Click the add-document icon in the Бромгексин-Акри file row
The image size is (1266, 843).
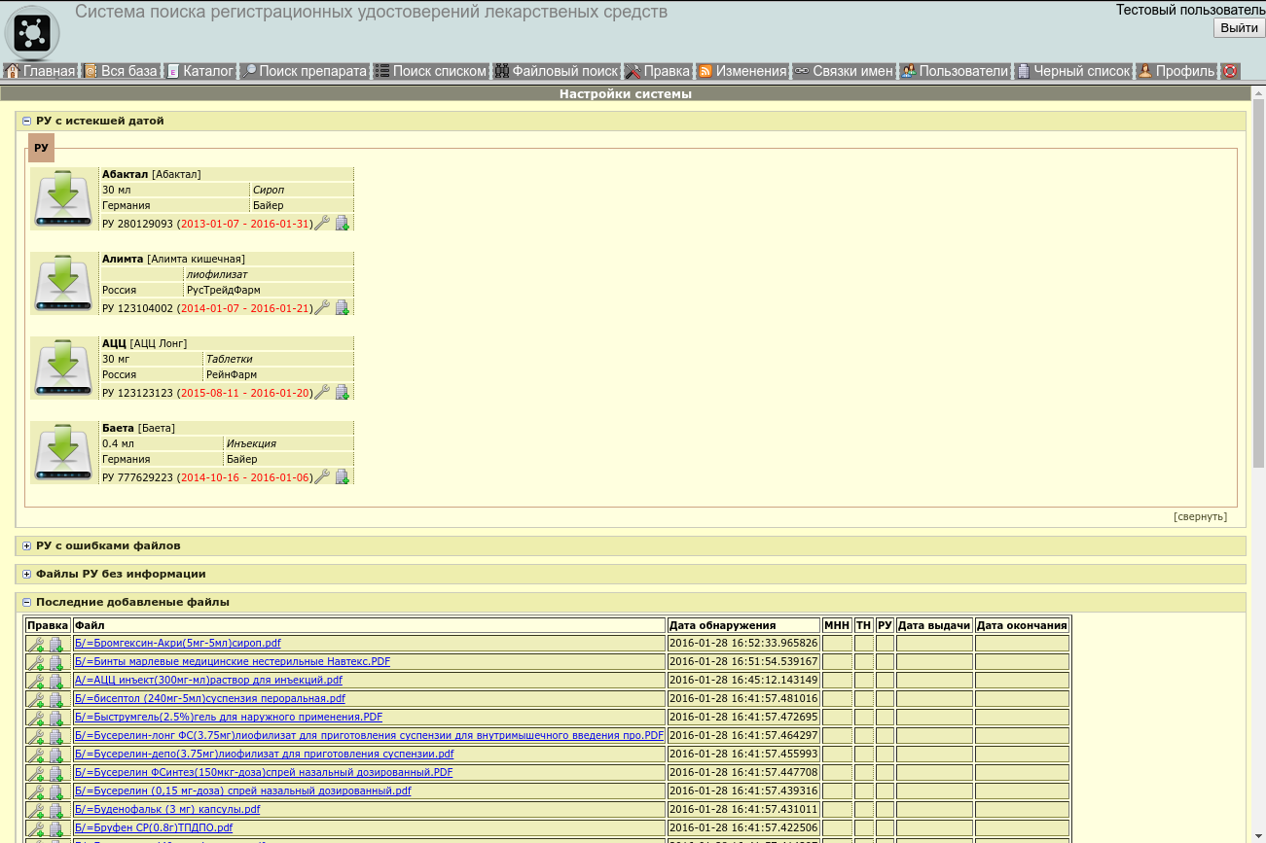point(56,645)
